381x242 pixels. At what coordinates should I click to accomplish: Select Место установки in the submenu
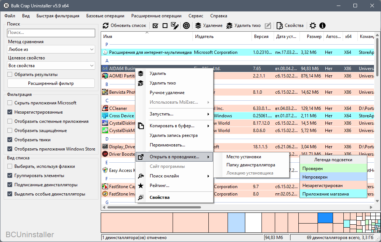(244, 157)
